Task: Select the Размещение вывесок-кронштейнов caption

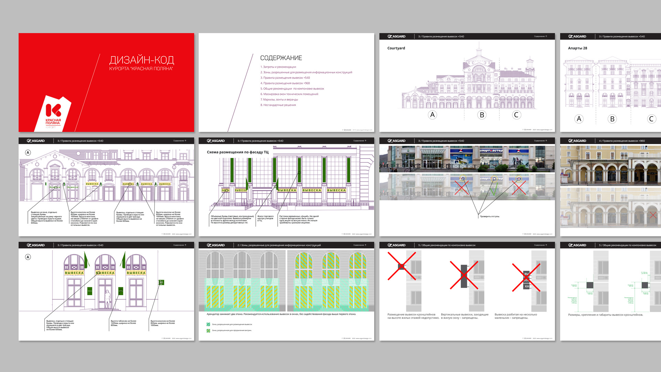Action: coord(413,316)
